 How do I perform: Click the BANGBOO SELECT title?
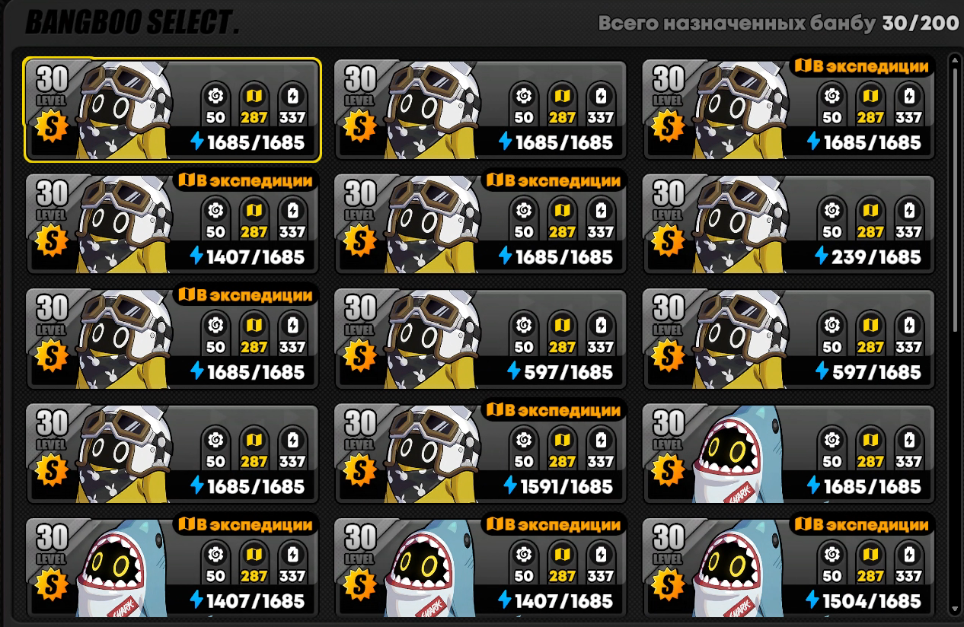coord(132,23)
